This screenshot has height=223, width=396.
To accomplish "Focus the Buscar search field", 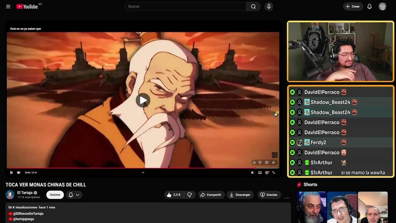I will [x=185, y=7].
